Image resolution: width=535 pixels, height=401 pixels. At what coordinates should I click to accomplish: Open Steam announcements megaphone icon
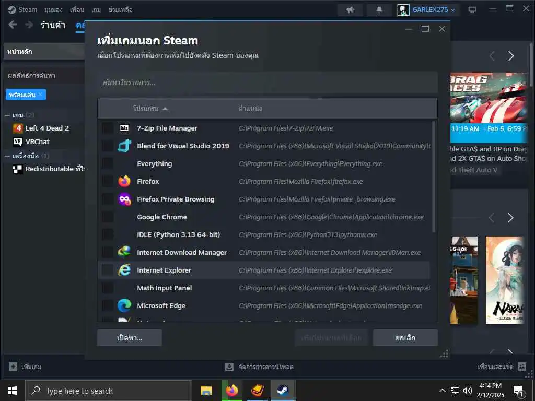pos(350,9)
